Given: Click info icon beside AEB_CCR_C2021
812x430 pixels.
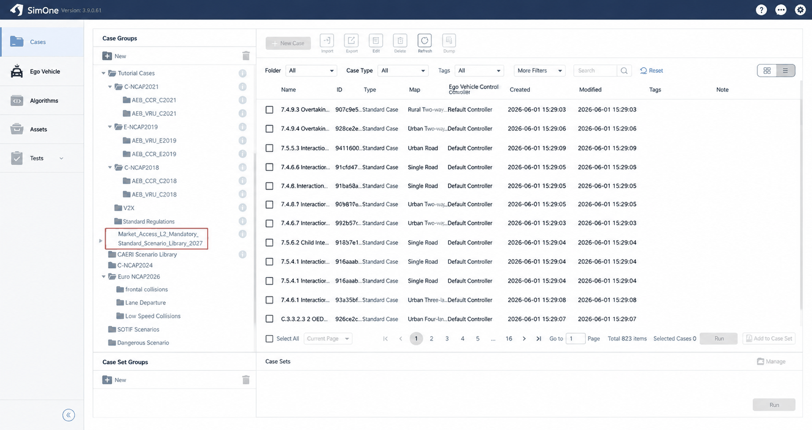Looking at the screenshot, I should click(242, 100).
